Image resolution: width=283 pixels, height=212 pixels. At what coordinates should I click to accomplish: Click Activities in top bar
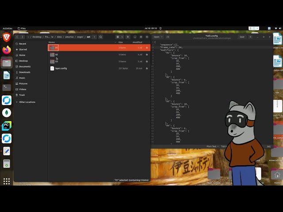8,28
